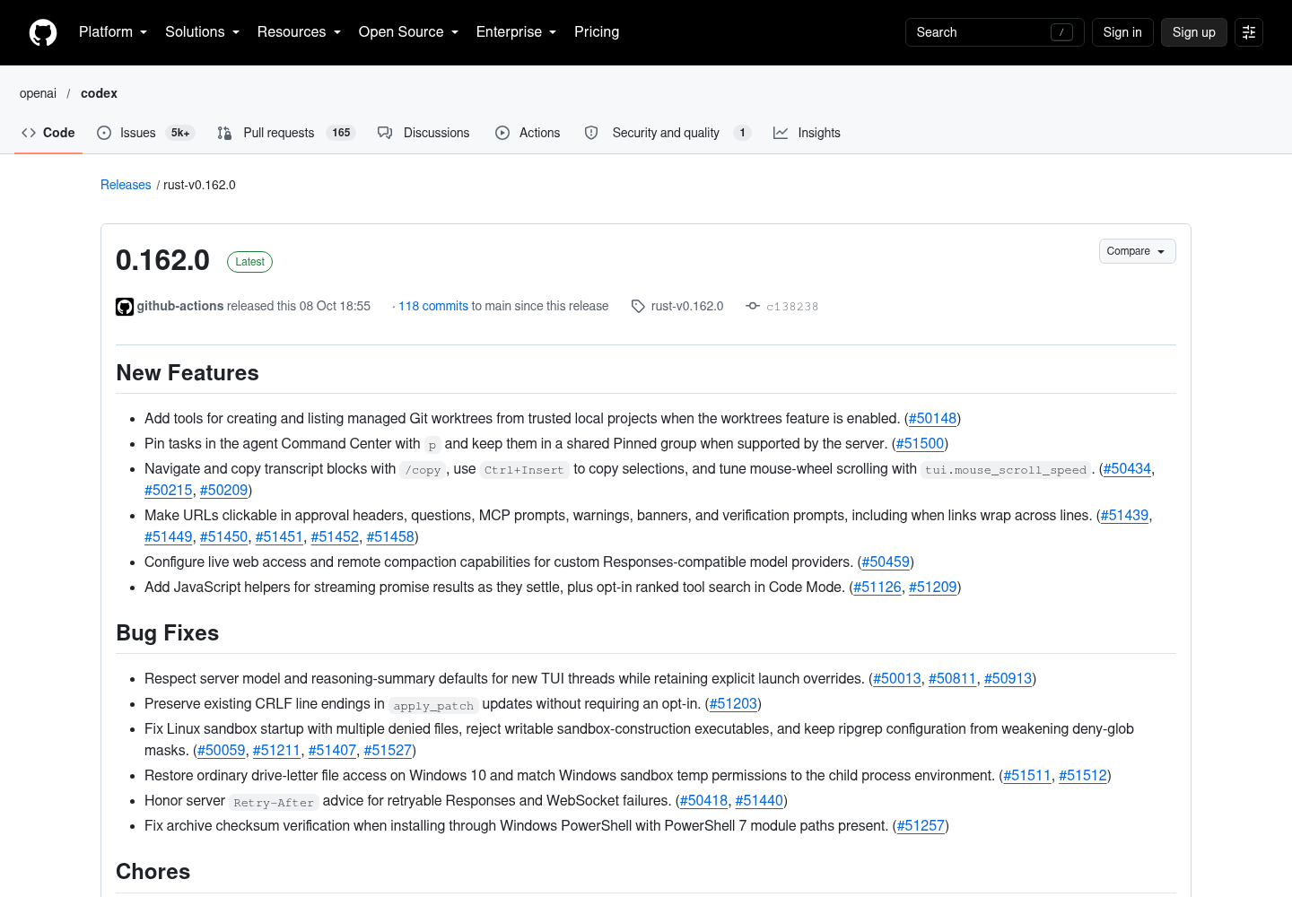Open the 118 commits link
The image size is (1292, 897).
[x=433, y=306]
